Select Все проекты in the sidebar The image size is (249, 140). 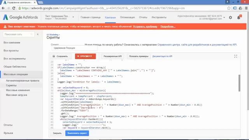(11, 51)
